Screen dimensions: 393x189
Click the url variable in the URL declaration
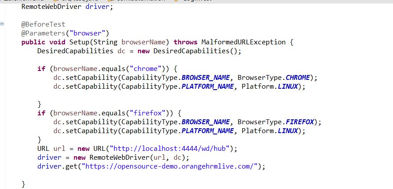click(x=59, y=149)
